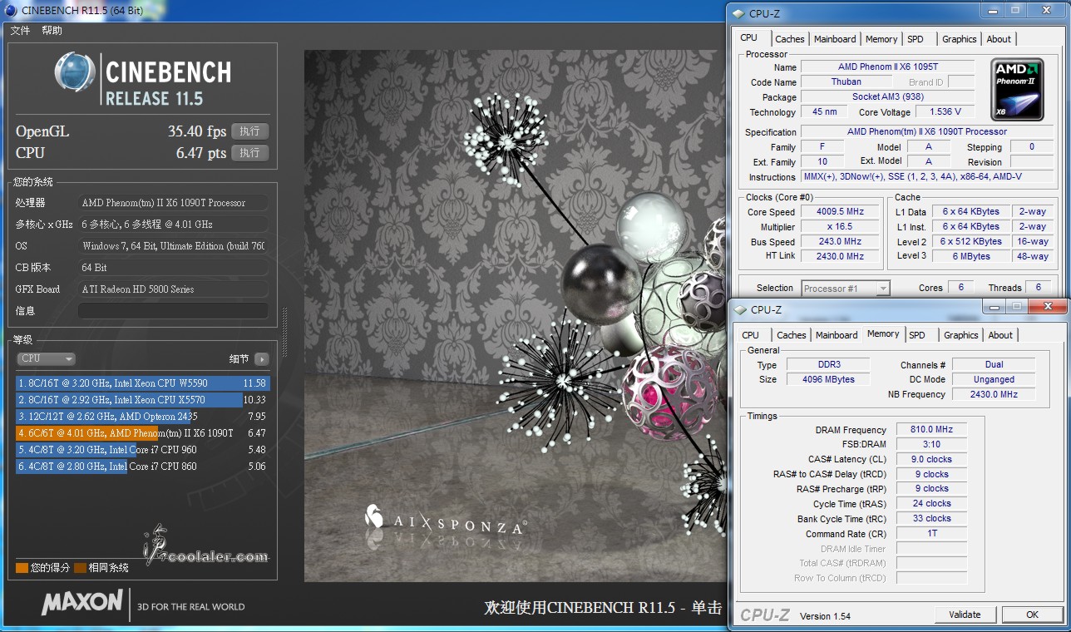1071x632 pixels.
Task: Switch to About tab in the CPU-Z processor window
Action: (x=999, y=39)
